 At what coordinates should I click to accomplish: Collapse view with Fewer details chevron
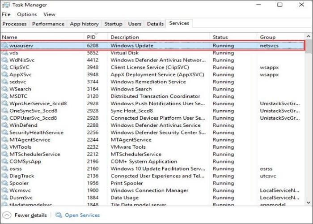[x=7, y=215]
